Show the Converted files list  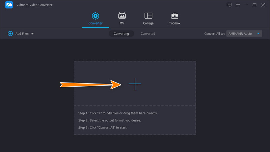[x=148, y=34]
